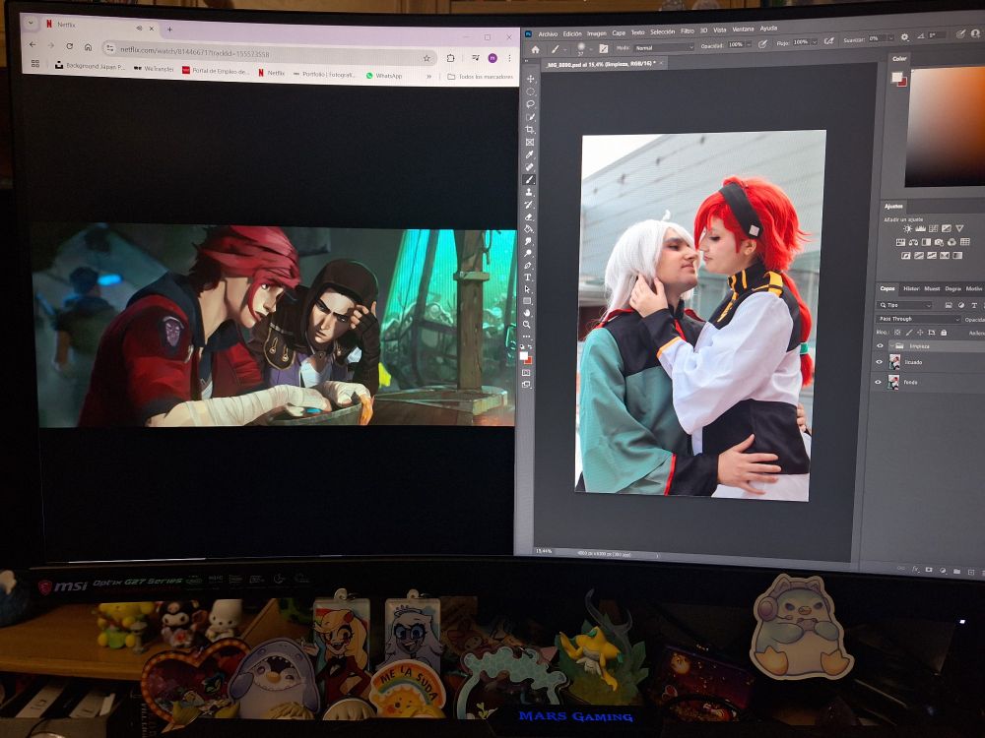The height and width of the screenshot is (738, 985).
Task: Open the Flujo dropdown arrow
Action: click(x=815, y=41)
